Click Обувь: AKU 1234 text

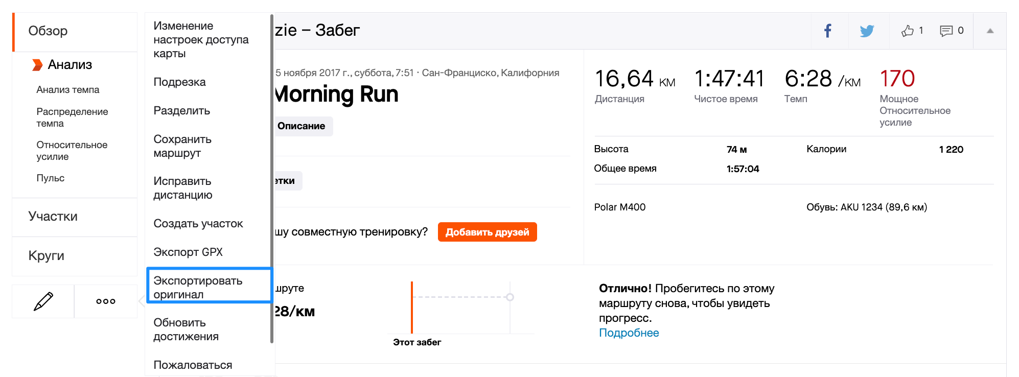[867, 207]
